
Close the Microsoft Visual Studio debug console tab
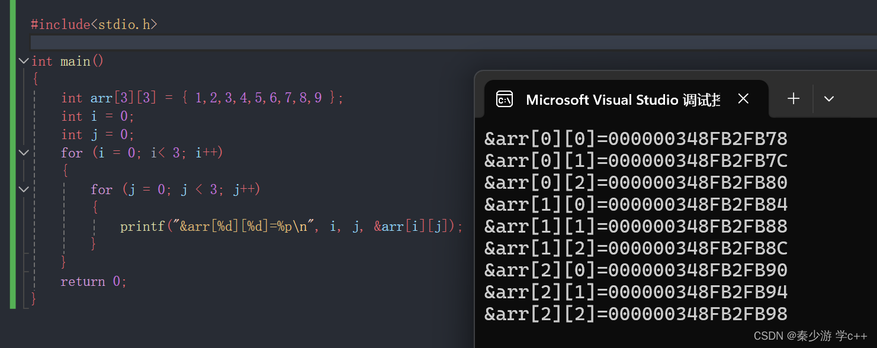click(x=744, y=99)
